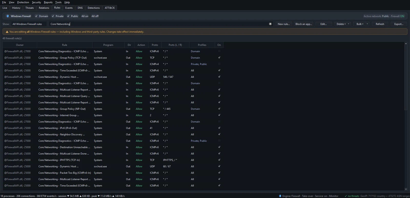The width and height of the screenshot is (410, 198).
Task: Open the View menu
Action: click(12, 2)
